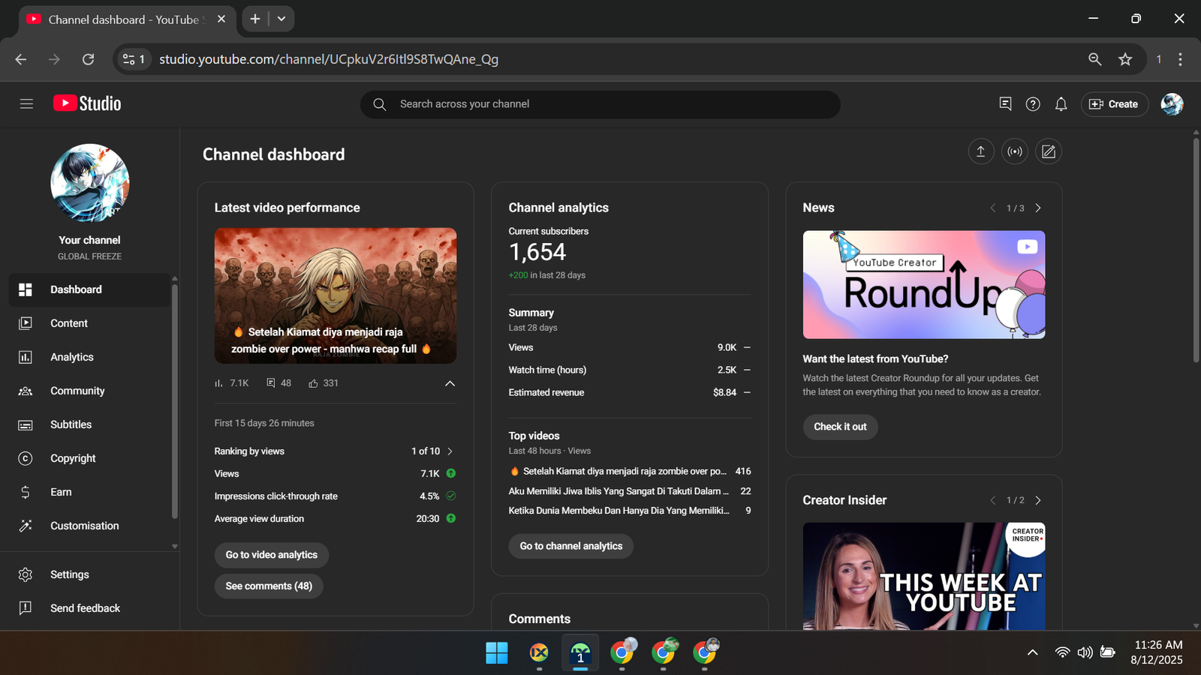Go to next Creator Insider card
Viewport: 1201px width, 675px height.
(1038, 500)
